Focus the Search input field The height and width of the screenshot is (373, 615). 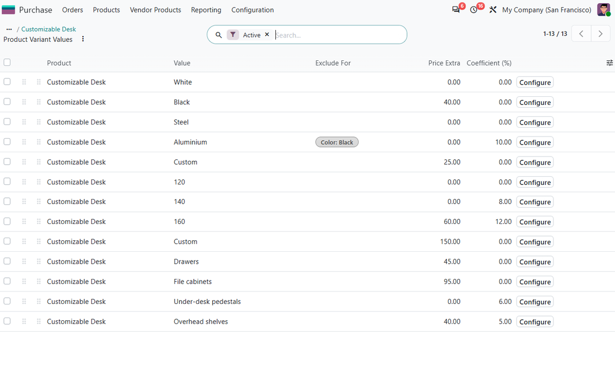click(x=339, y=35)
